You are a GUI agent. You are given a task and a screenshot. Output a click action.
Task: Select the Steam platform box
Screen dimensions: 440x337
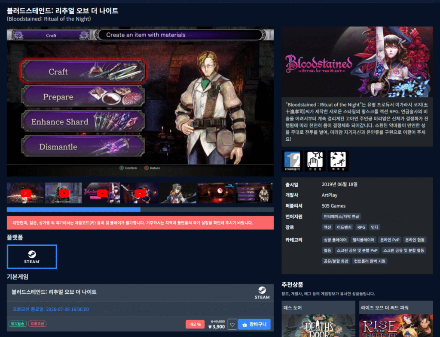[x=32, y=257]
